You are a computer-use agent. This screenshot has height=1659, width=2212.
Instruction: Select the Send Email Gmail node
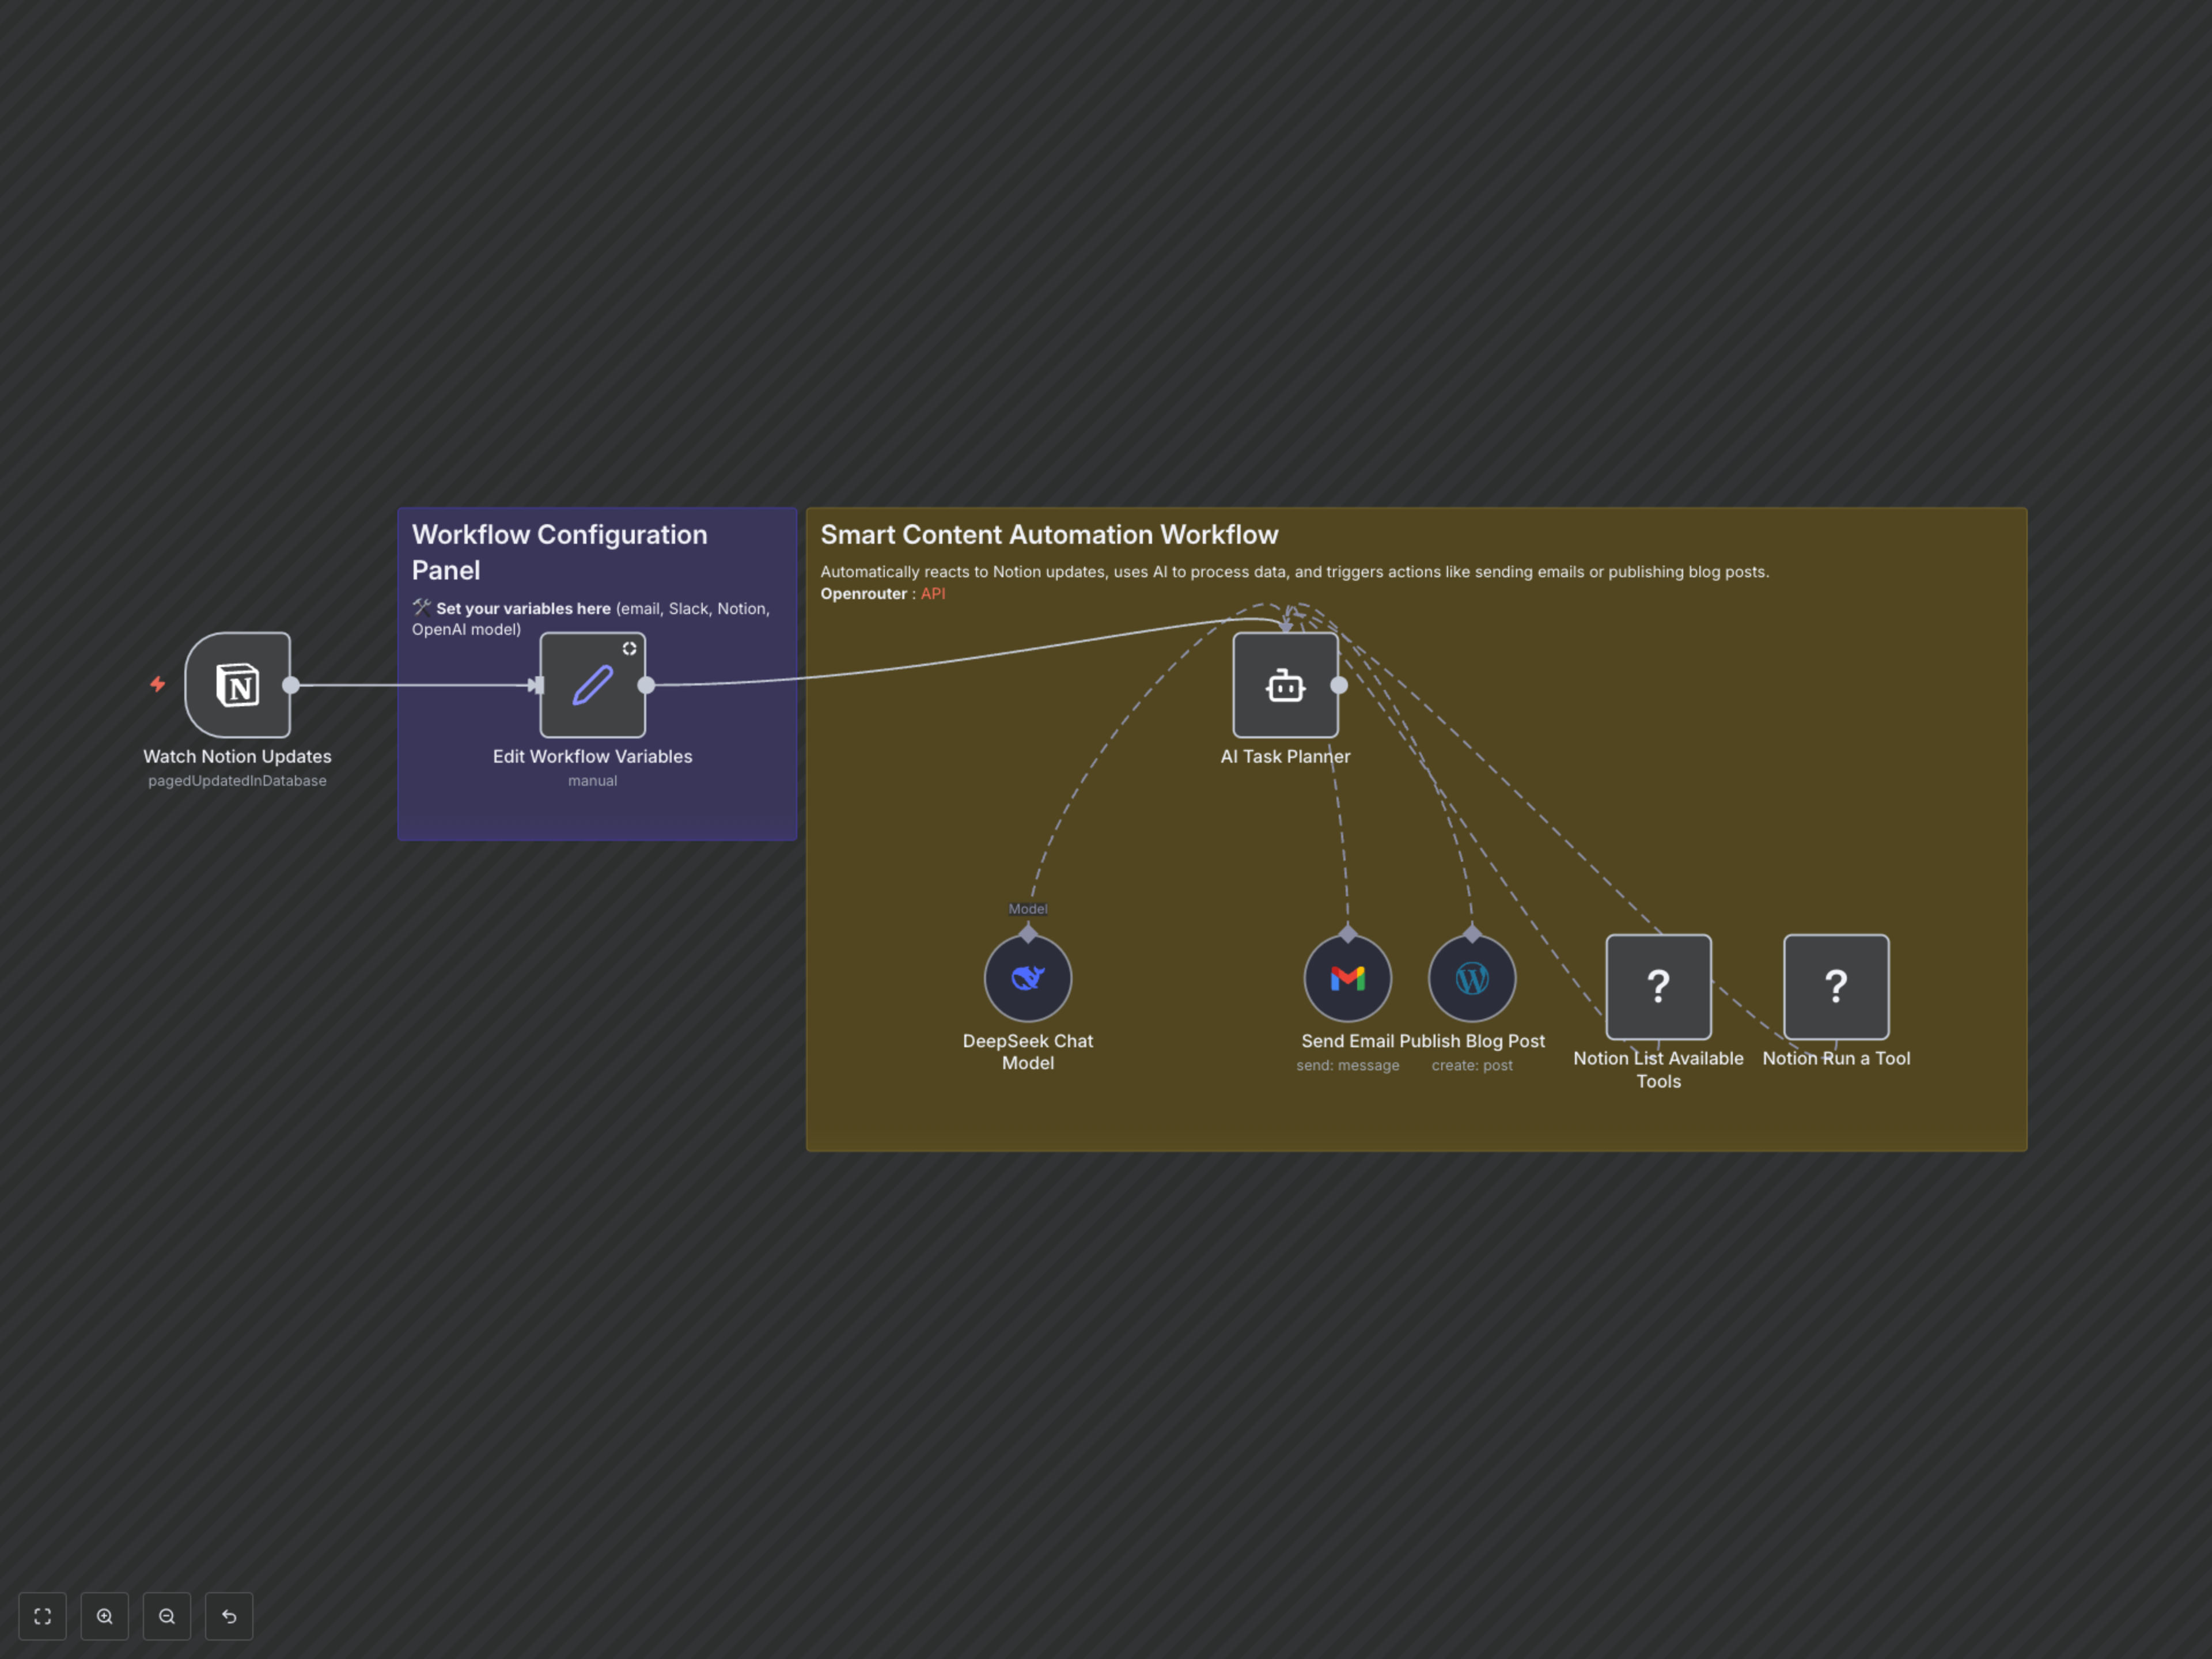[x=1347, y=978]
